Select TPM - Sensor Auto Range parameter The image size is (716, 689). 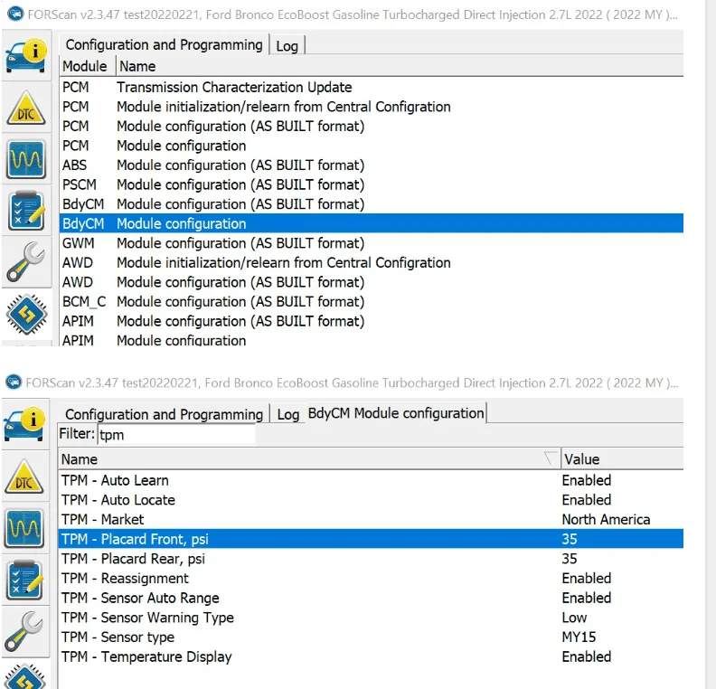[372, 598]
